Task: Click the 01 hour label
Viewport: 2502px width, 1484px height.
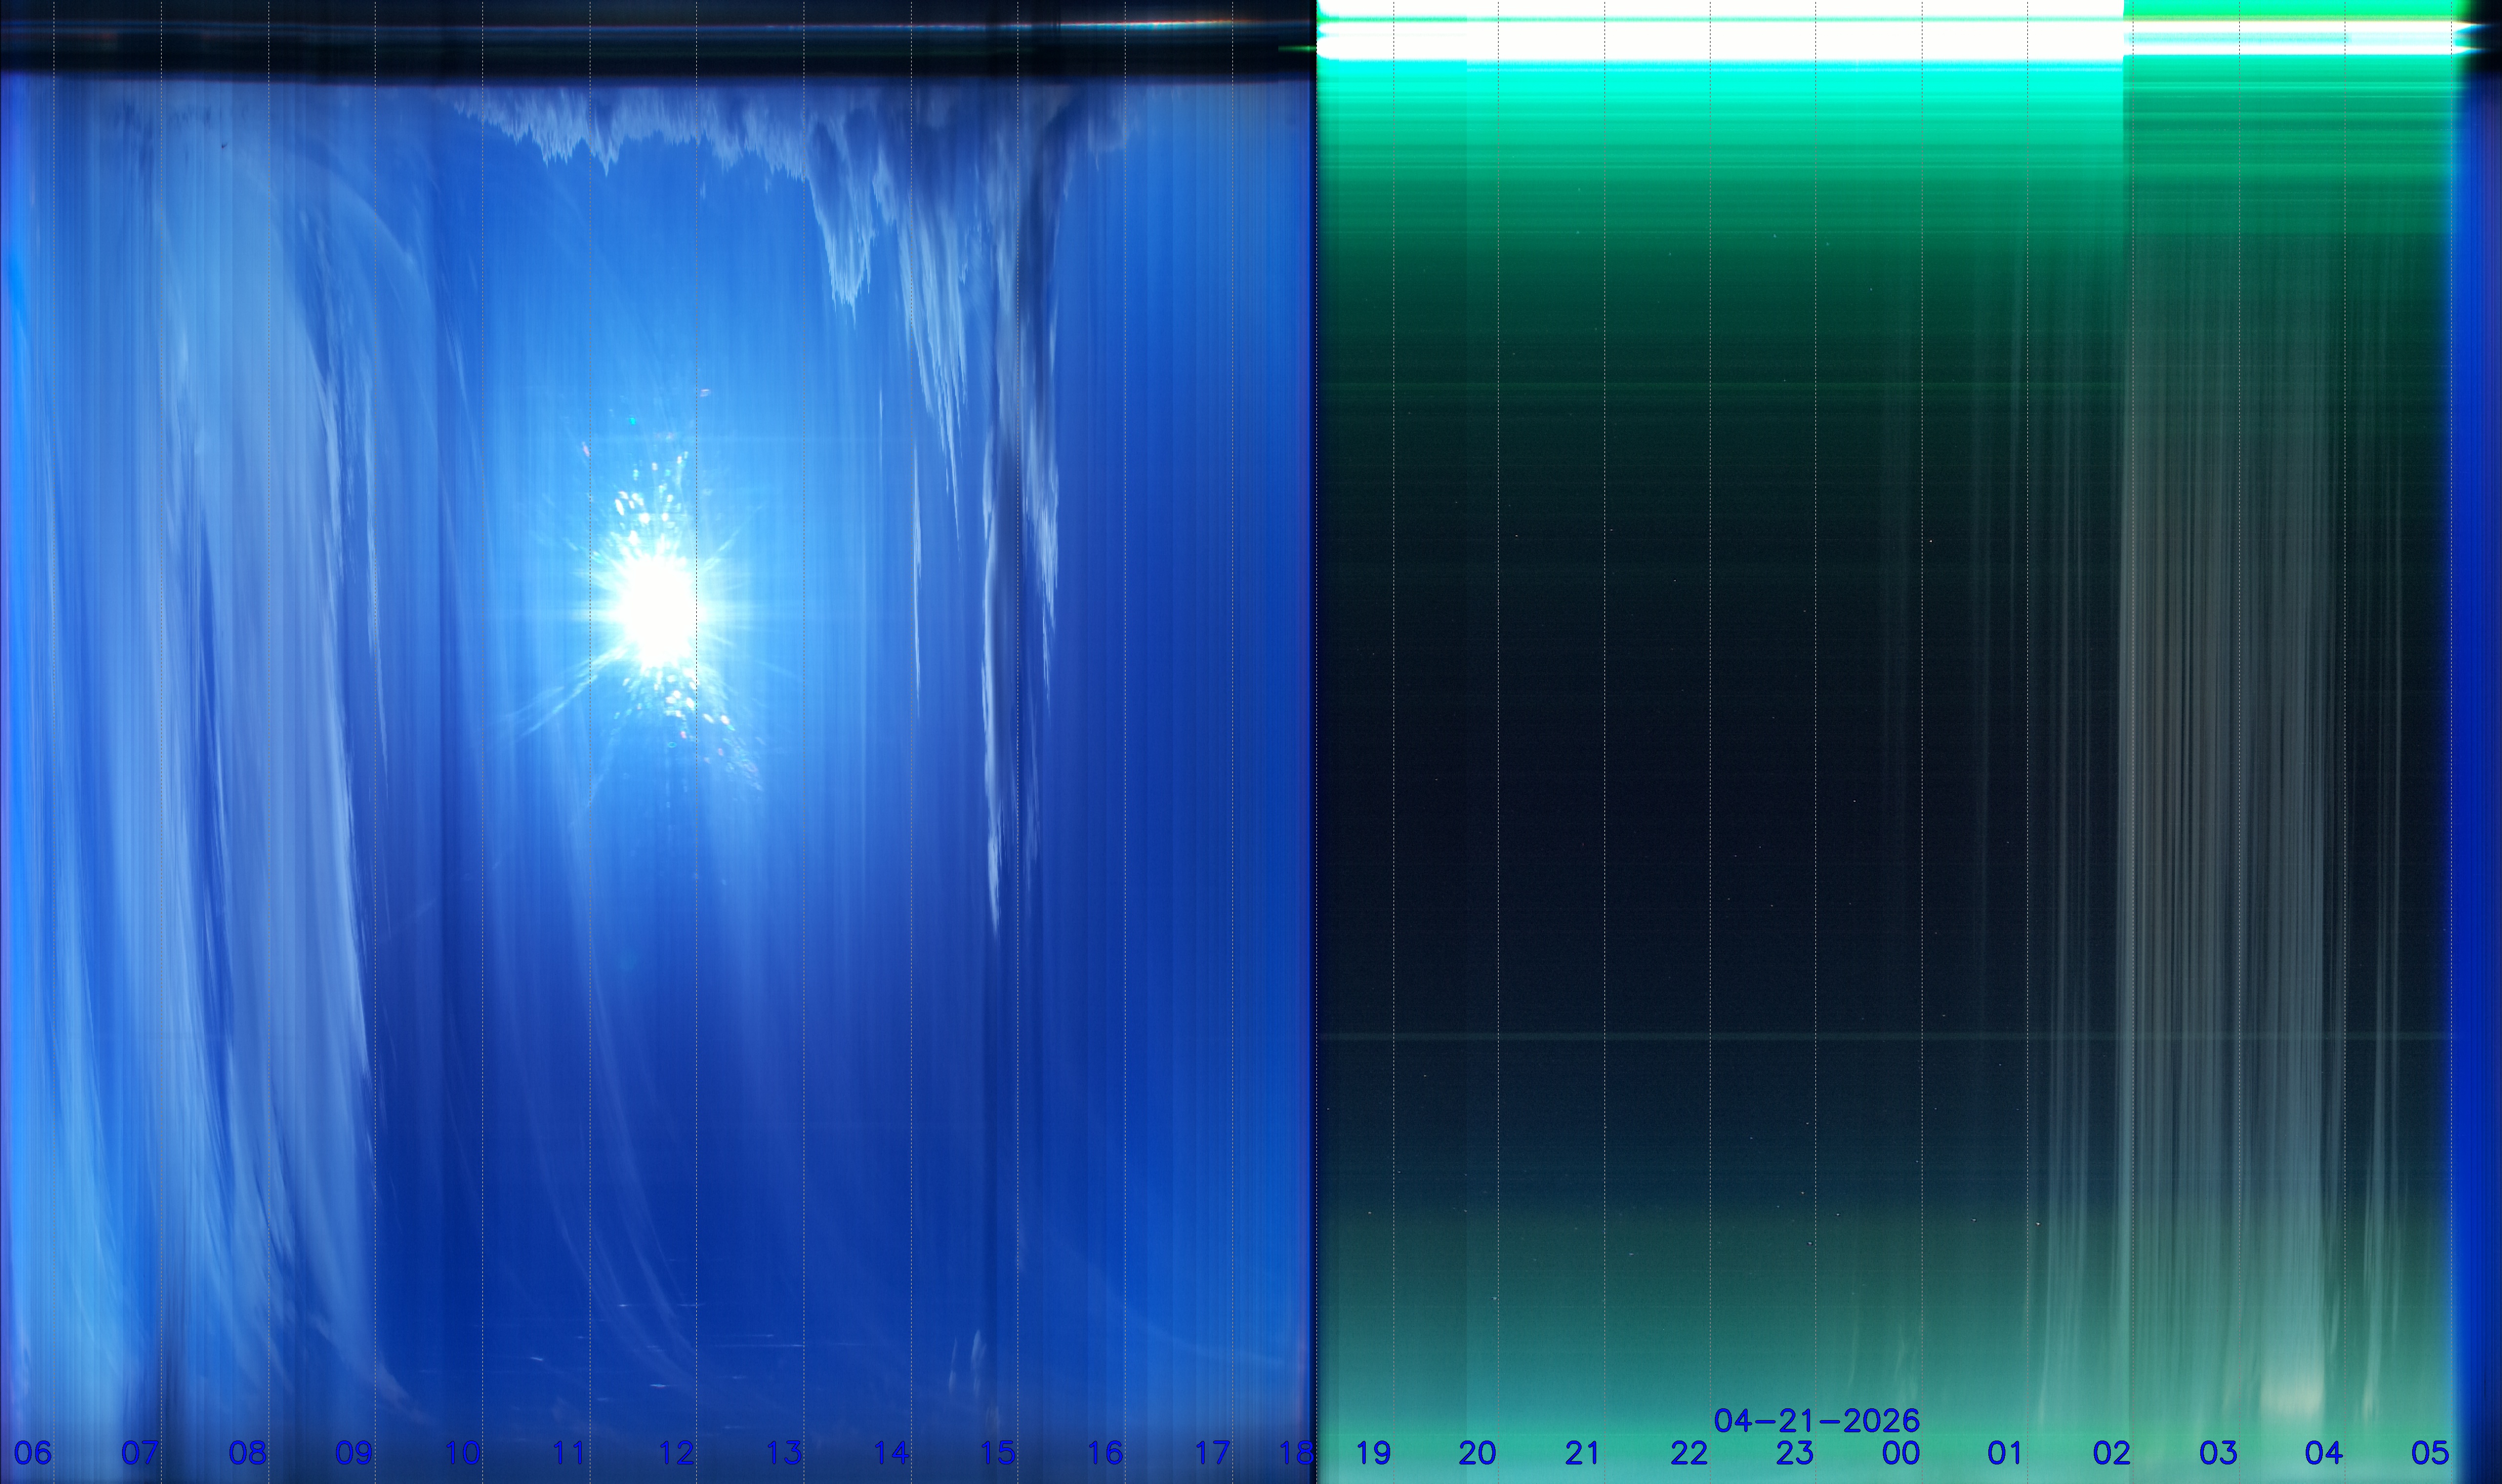Action: [2005, 1452]
